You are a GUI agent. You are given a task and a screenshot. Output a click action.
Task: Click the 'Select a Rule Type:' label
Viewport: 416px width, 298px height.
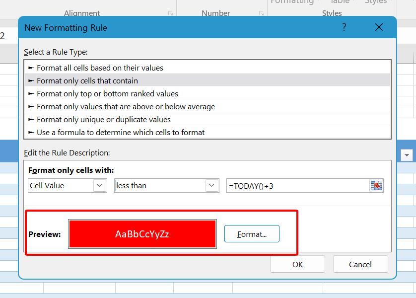(56, 52)
